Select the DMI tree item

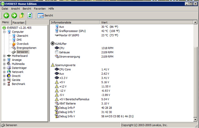pos(19,40)
